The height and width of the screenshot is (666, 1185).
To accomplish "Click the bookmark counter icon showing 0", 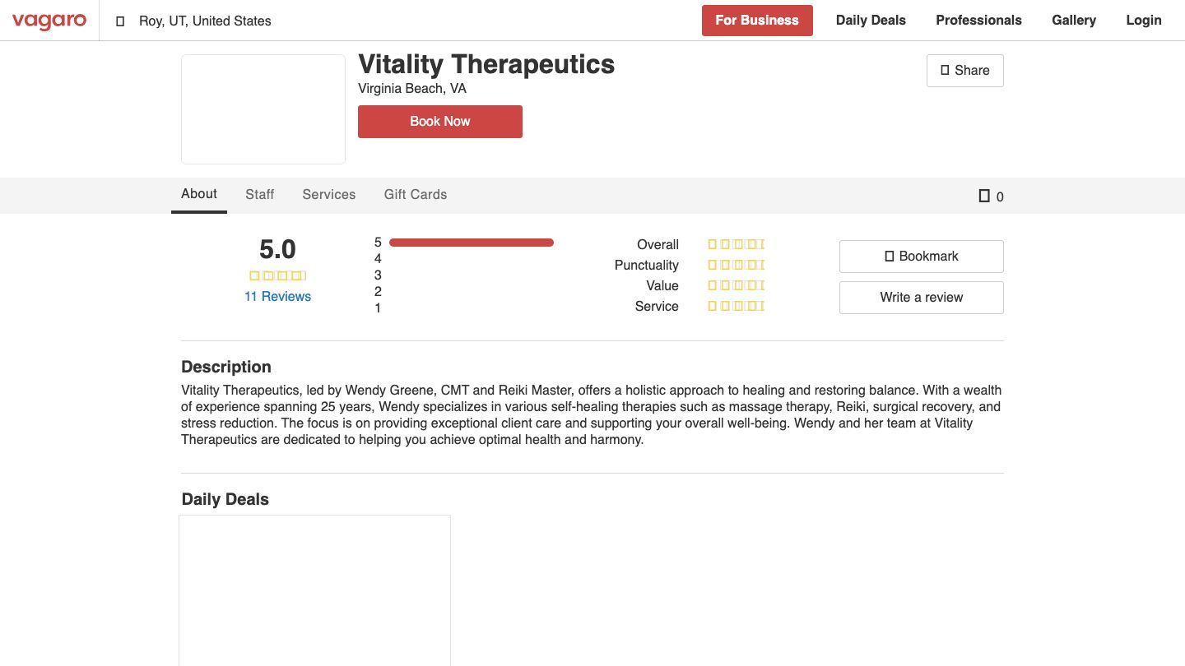I will click(x=984, y=197).
